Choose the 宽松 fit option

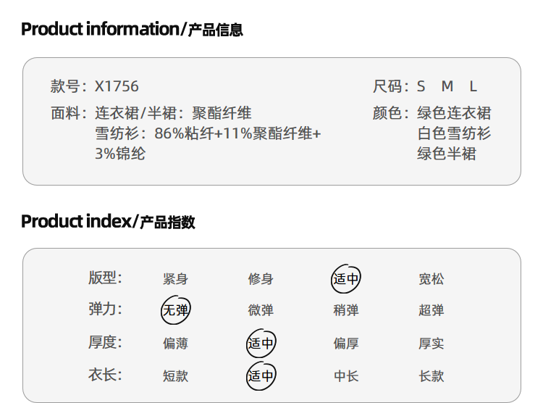tap(432, 279)
